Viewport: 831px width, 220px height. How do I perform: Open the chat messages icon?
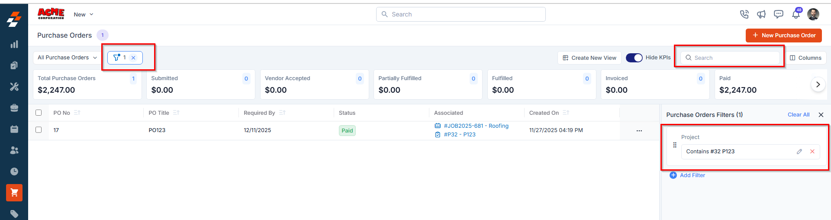[x=779, y=14]
